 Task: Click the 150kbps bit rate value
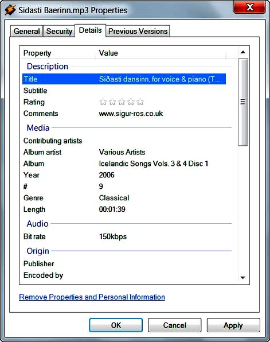pos(113,236)
